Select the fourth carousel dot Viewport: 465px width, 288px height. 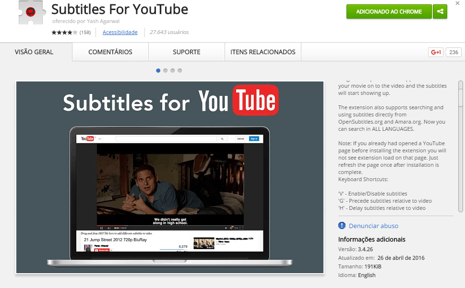(x=179, y=70)
